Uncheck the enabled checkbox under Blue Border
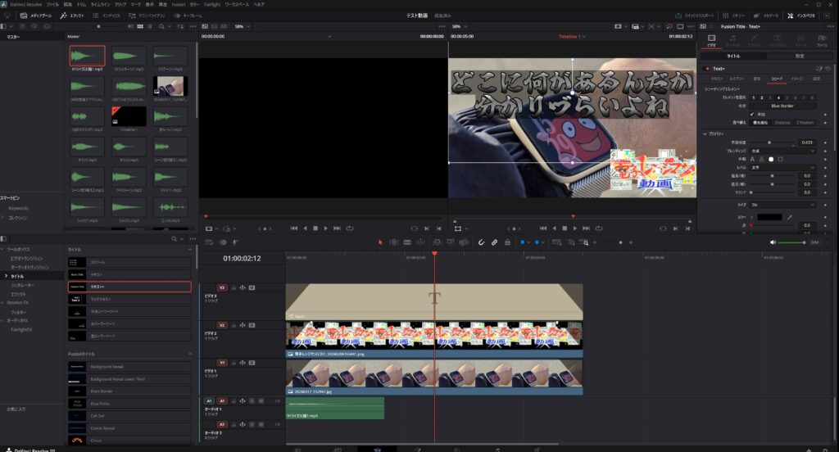This screenshot has height=452, width=839. [751, 114]
